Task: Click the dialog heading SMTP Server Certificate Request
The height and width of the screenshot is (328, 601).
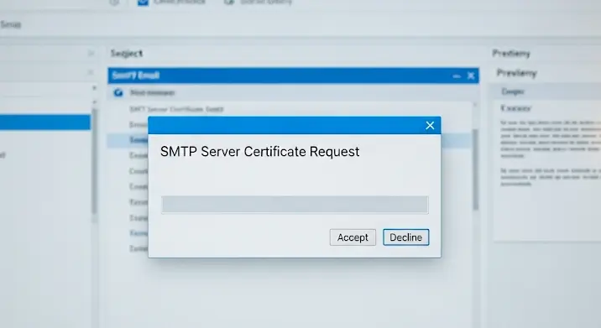Action: point(260,152)
